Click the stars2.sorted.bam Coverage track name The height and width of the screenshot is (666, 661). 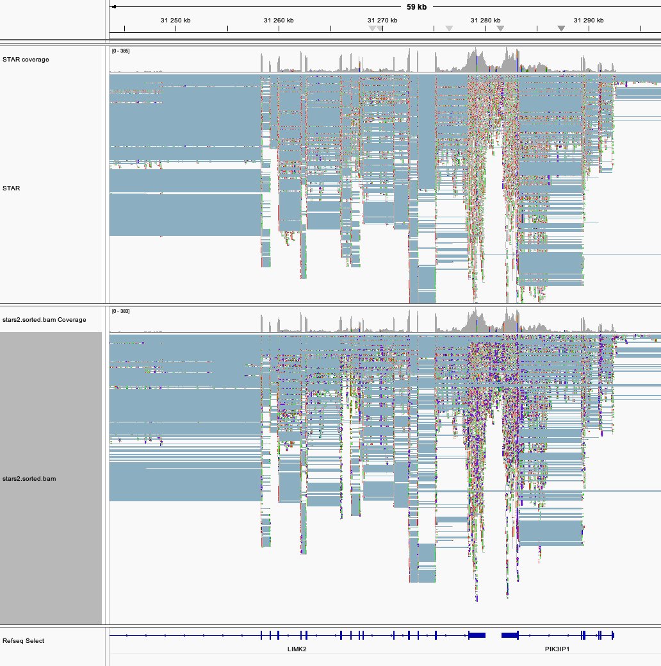pos(44,319)
